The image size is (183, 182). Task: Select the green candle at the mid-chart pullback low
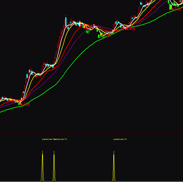(99, 36)
